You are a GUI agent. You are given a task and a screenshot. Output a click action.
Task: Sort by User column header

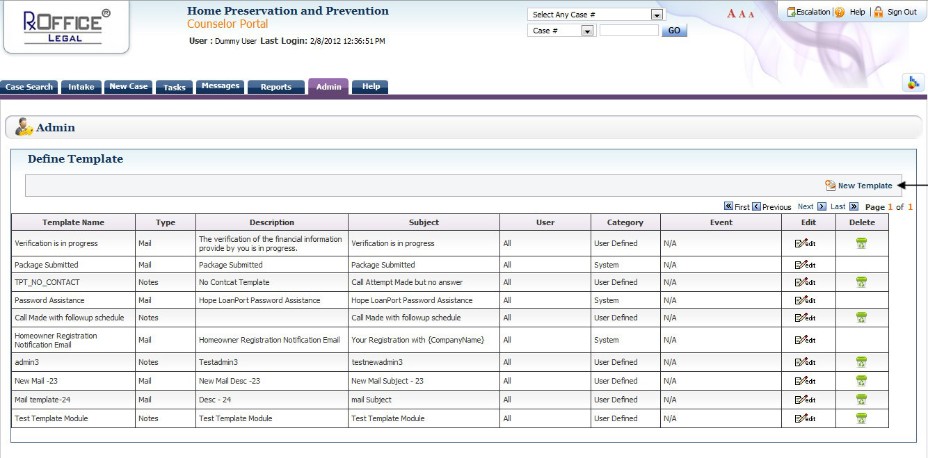click(x=545, y=222)
